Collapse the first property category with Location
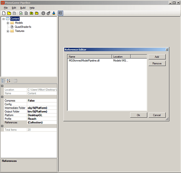 pos(2,86)
